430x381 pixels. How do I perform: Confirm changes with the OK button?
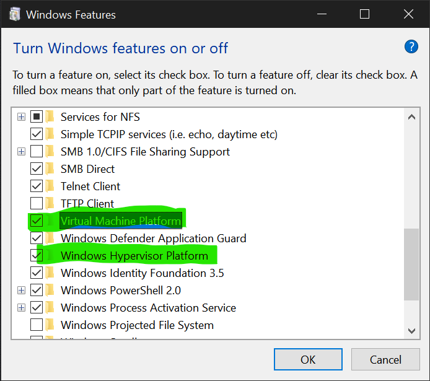click(308, 359)
